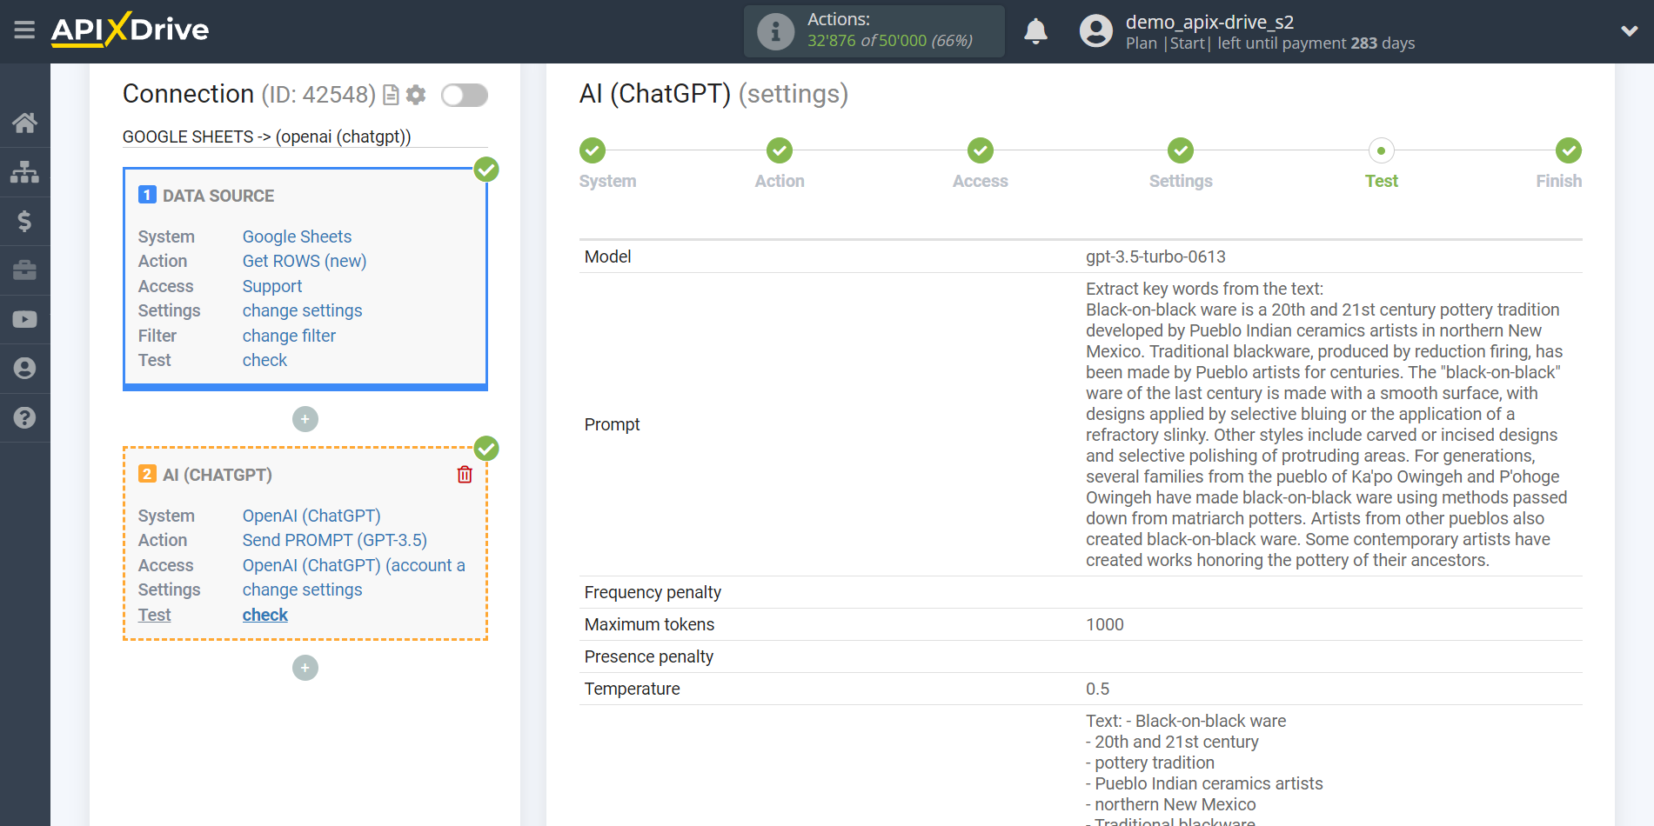
Task: Click demo_apix-drive_s2 username
Action: 1209,22
